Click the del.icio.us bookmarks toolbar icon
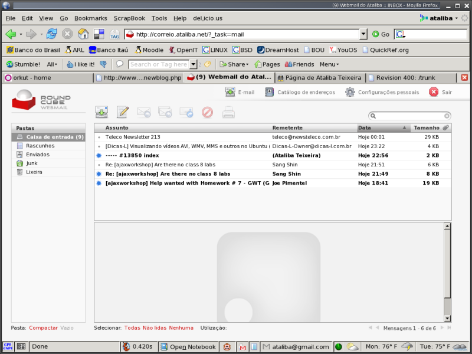The height and width of the screenshot is (354, 472). pyautogui.click(x=99, y=34)
